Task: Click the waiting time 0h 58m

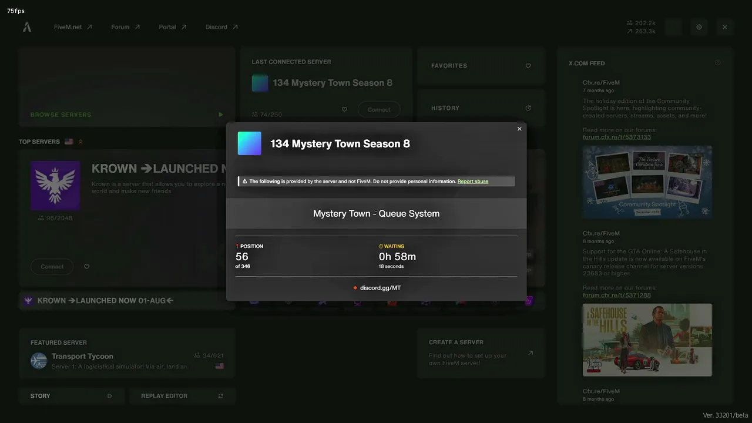Action: click(398, 257)
